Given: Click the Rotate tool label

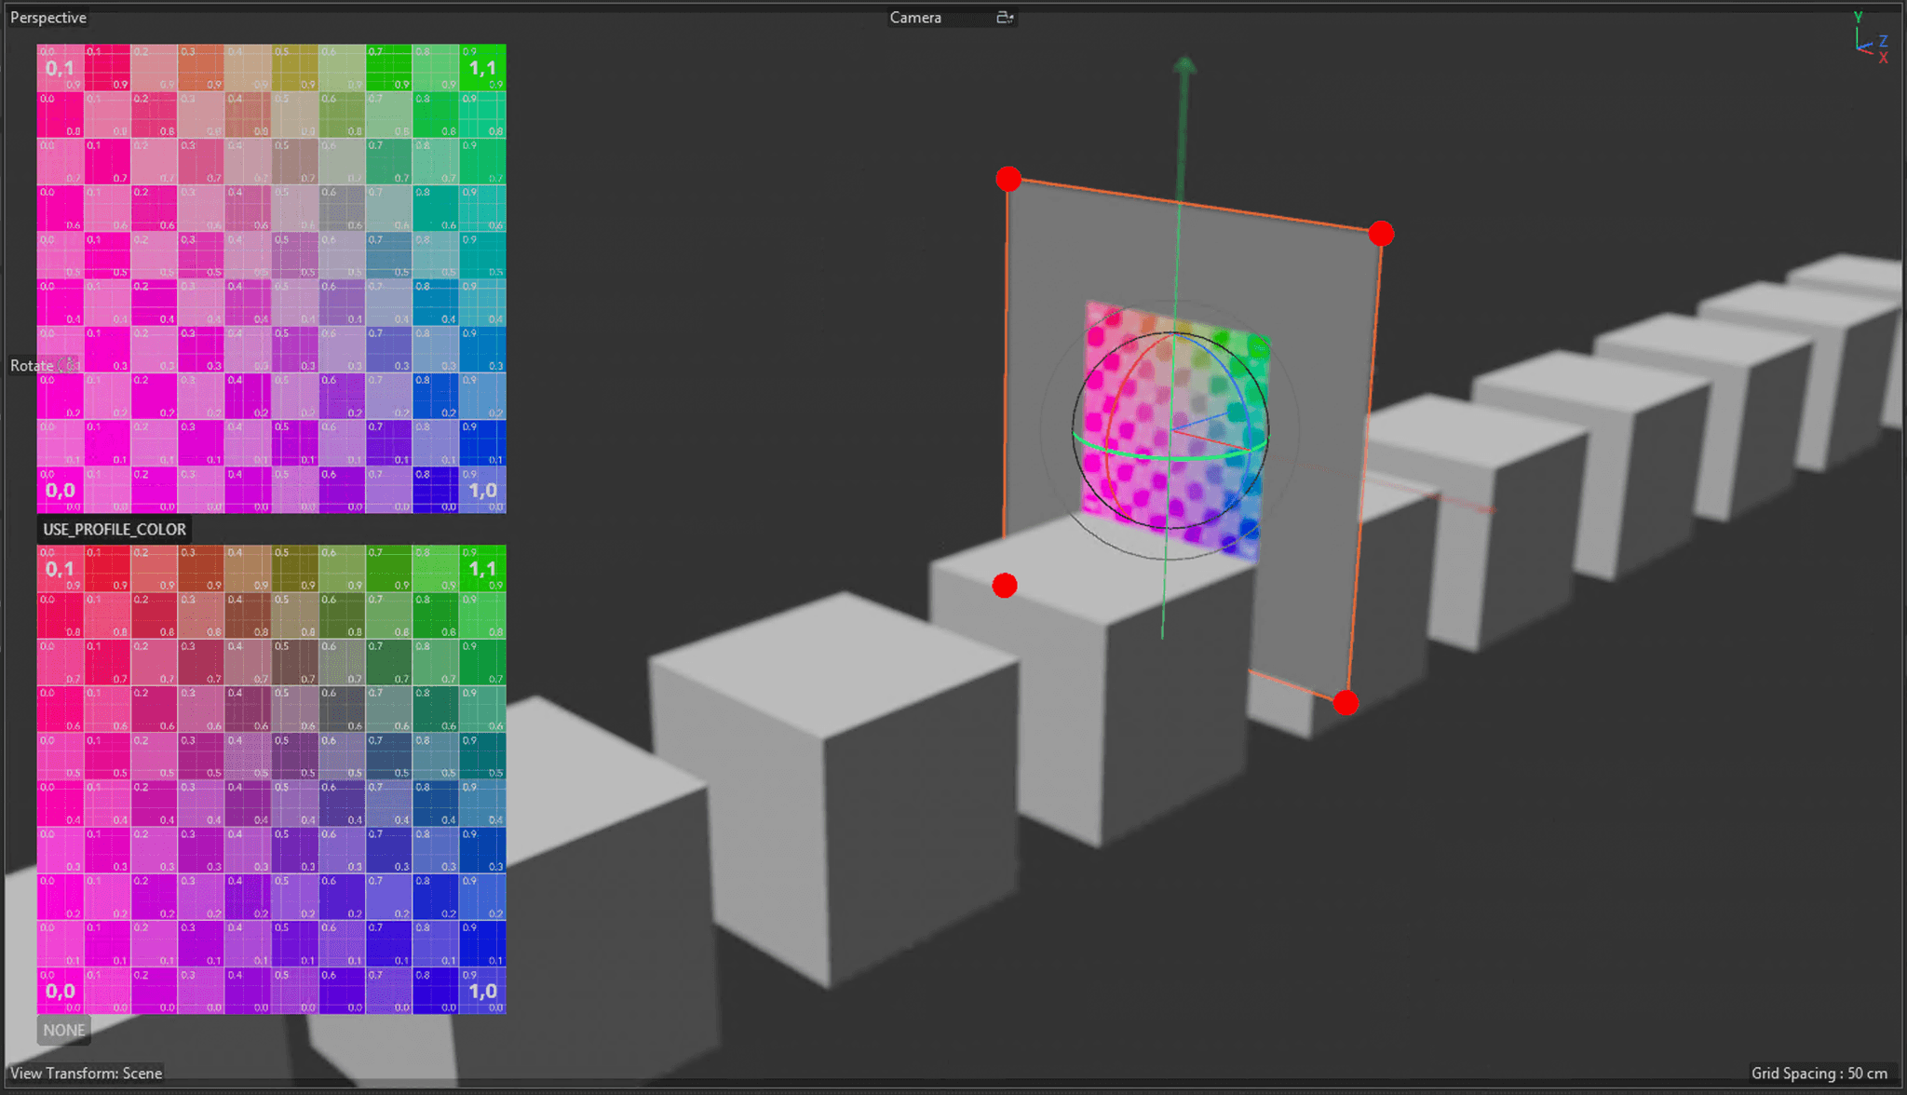Looking at the screenshot, I should (32, 366).
